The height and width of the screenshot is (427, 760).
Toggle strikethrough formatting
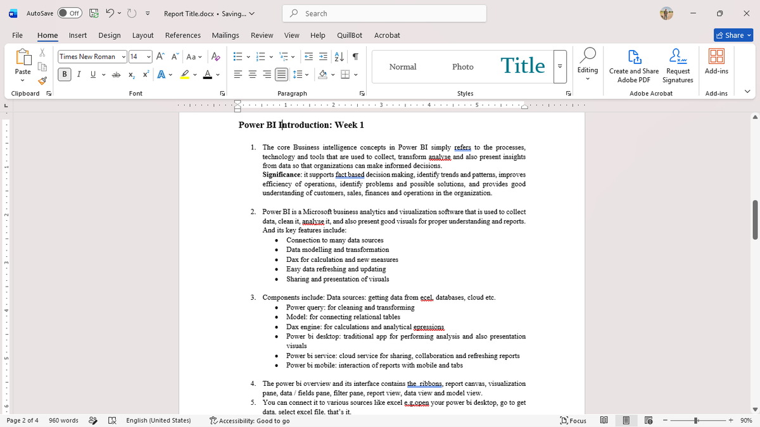coord(116,75)
